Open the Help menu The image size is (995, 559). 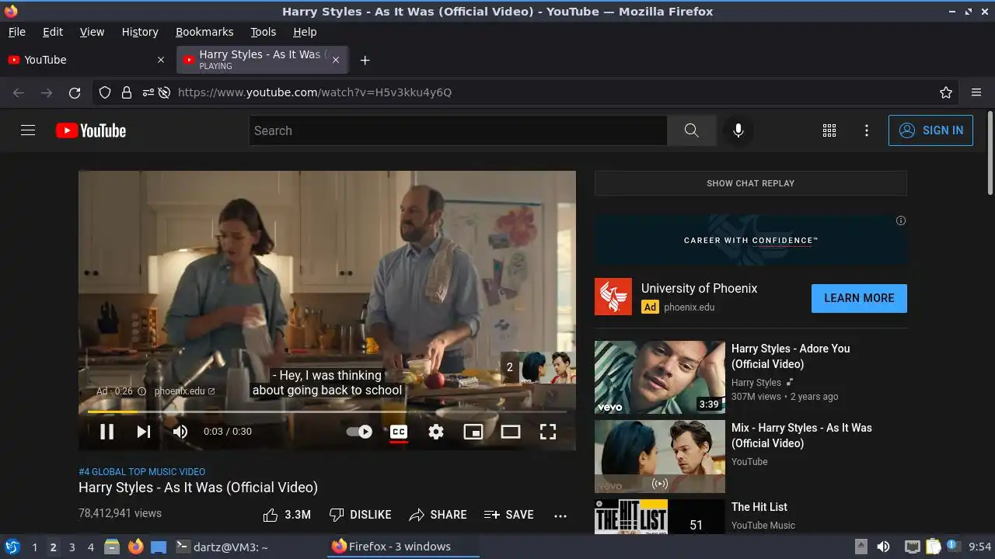[x=305, y=32]
